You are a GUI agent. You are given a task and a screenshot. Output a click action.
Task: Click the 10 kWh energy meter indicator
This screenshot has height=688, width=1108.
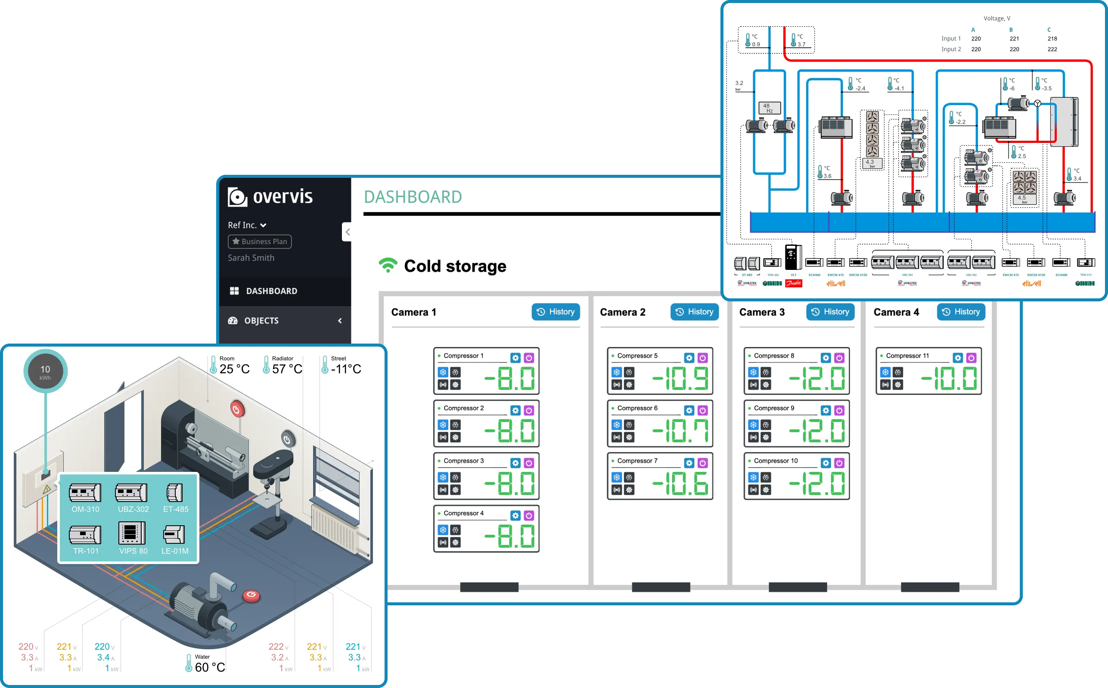pyautogui.click(x=46, y=371)
